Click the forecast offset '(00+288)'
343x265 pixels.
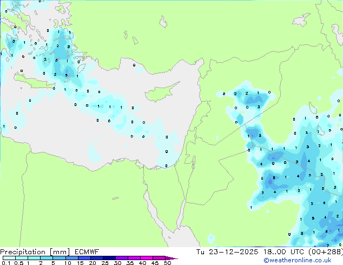pos(326,252)
